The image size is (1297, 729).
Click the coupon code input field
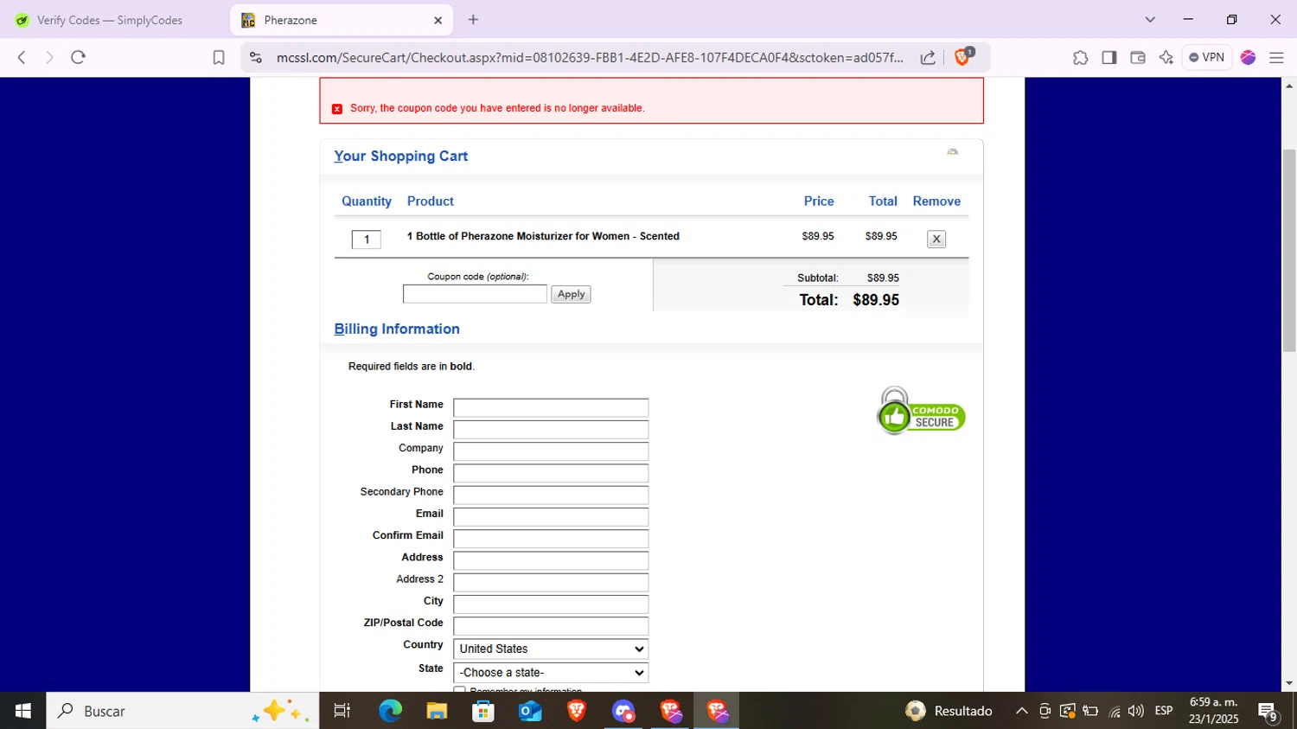475,294
